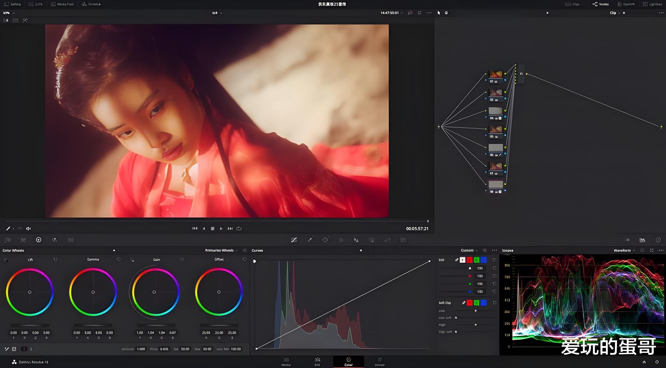Open node editor three-dot options menu
This screenshot has height=368, width=666.
point(661,13)
